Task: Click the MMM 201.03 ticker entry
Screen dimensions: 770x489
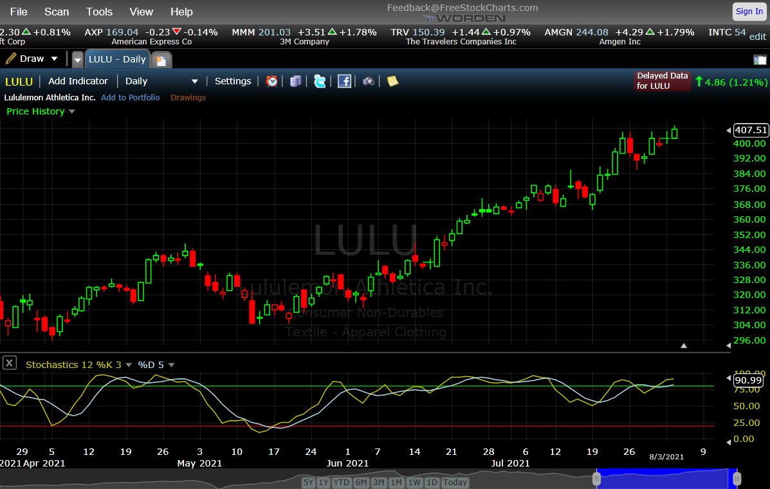Action: point(304,36)
